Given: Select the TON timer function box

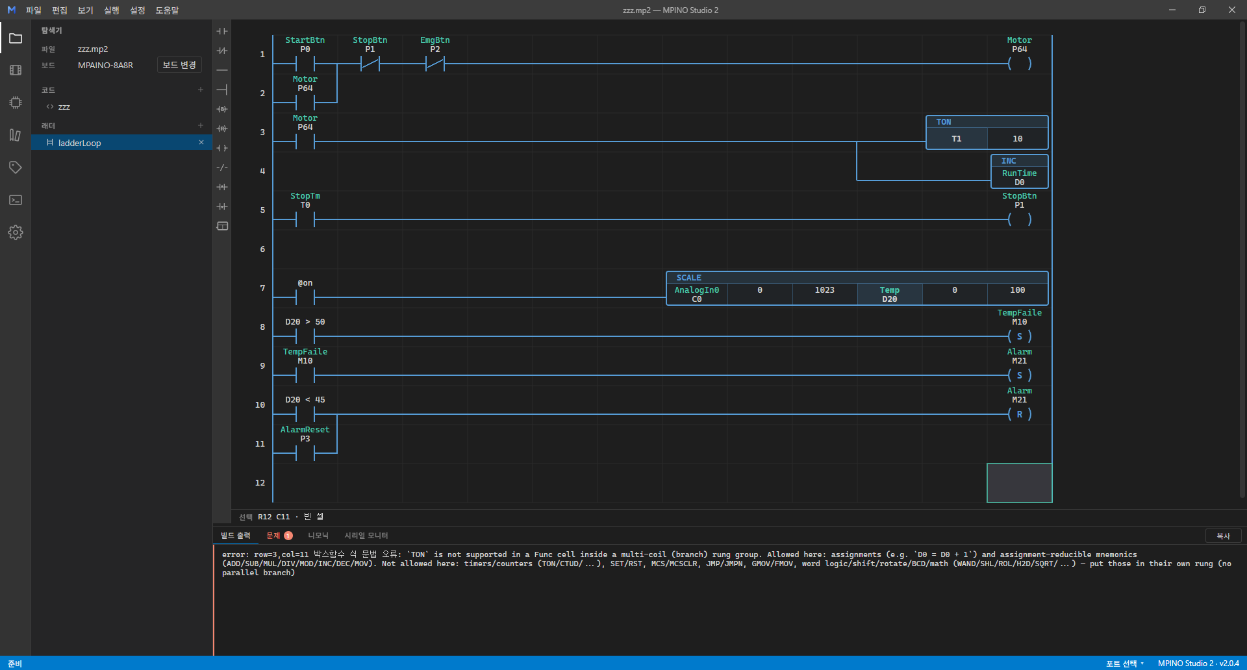Looking at the screenshot, I should [x=987, y=132].
